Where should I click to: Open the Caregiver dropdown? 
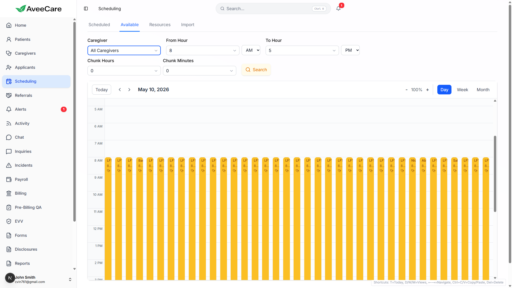click(x=124, y=50)
